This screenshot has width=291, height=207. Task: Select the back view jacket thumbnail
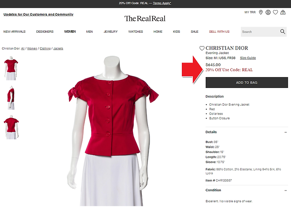pos(11,127)
